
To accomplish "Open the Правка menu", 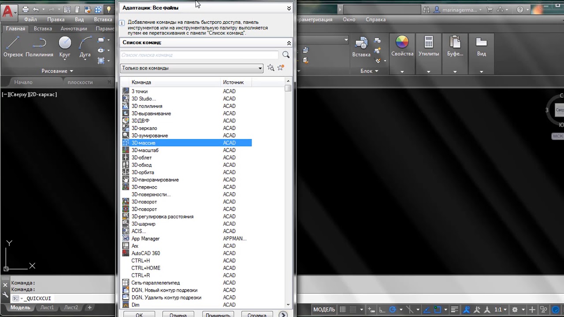I will (56, 19).
